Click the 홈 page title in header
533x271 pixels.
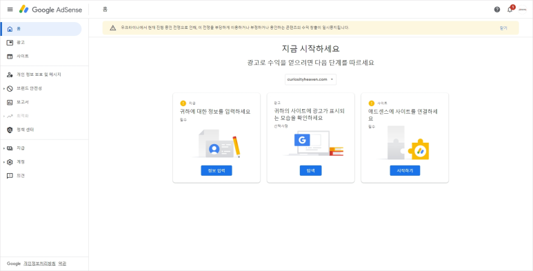click(105, 10)
